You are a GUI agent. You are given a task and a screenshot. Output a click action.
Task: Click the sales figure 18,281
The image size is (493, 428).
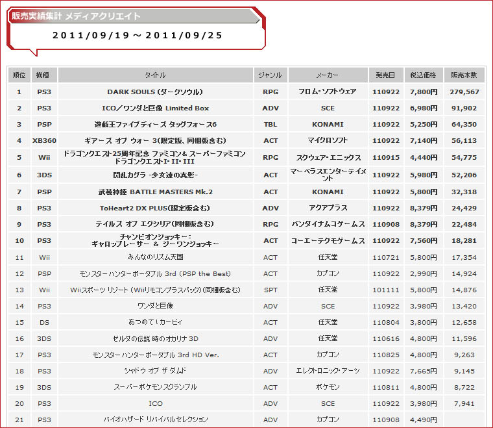(464, 241)
